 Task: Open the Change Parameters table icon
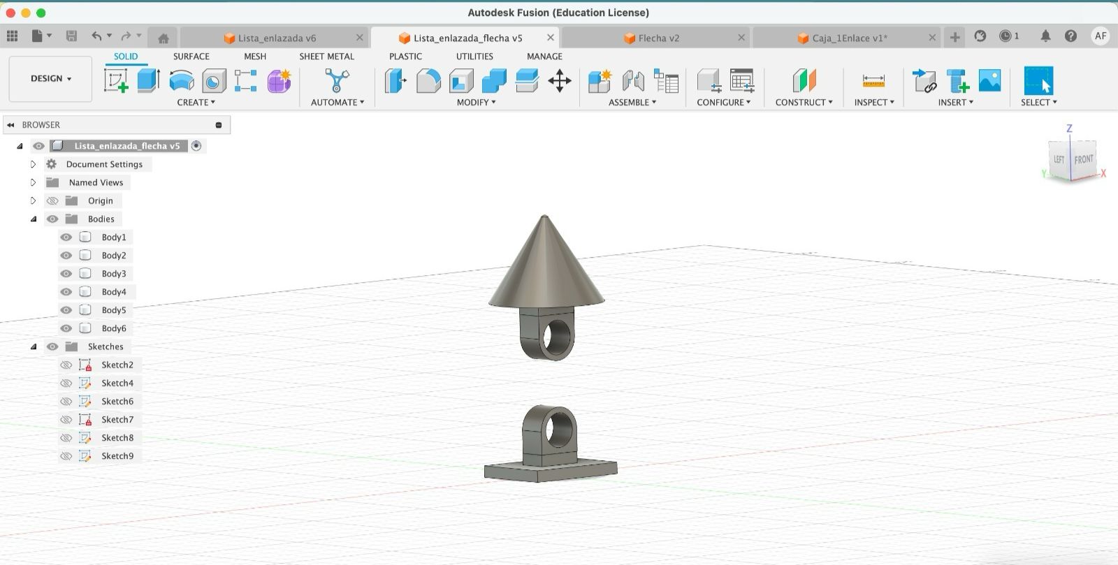coord(741,81)
